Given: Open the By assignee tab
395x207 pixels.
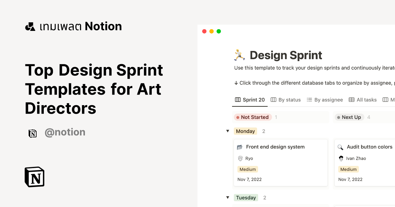Looking at the screenshot, I should pyautogui.click(x=325, y=100).
